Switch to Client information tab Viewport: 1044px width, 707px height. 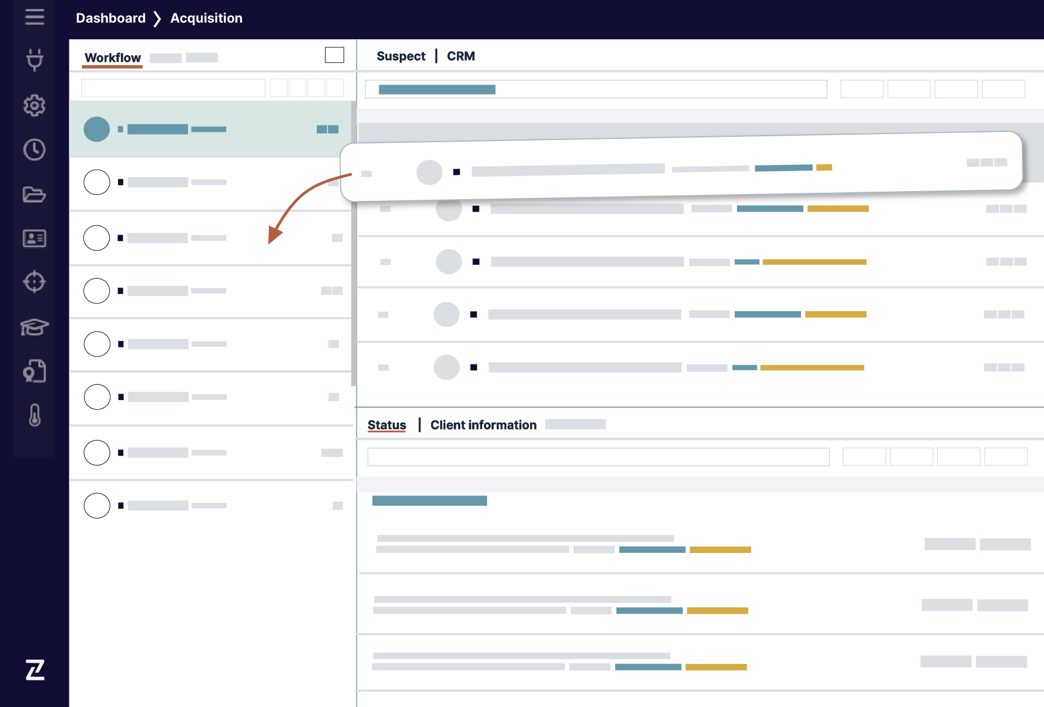pos(483,425)
